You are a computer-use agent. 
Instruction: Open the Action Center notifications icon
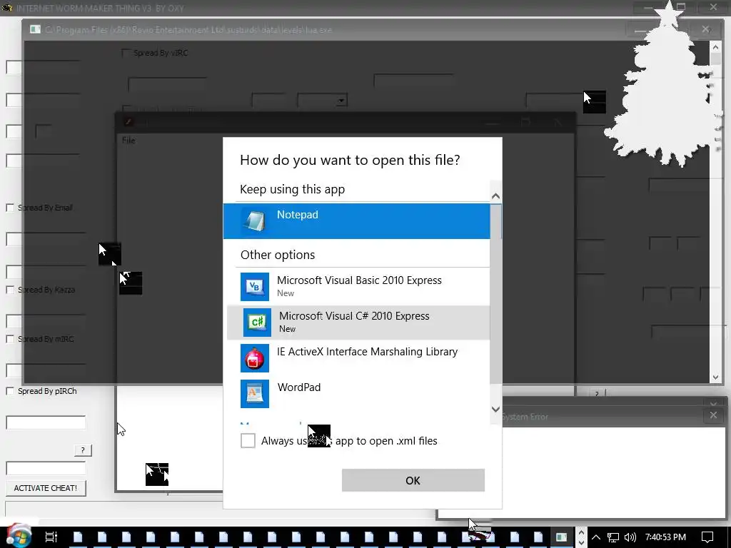coord(707,537)
